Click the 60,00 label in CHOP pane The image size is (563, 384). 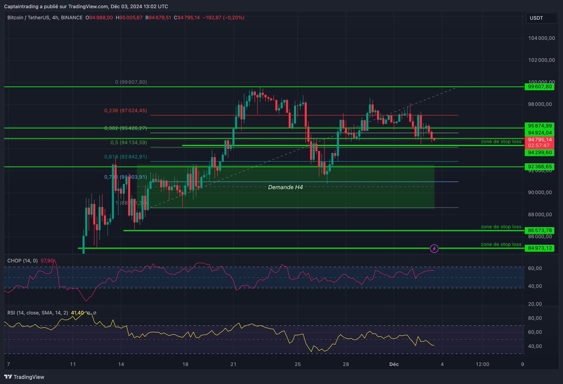tap(535, 268)
